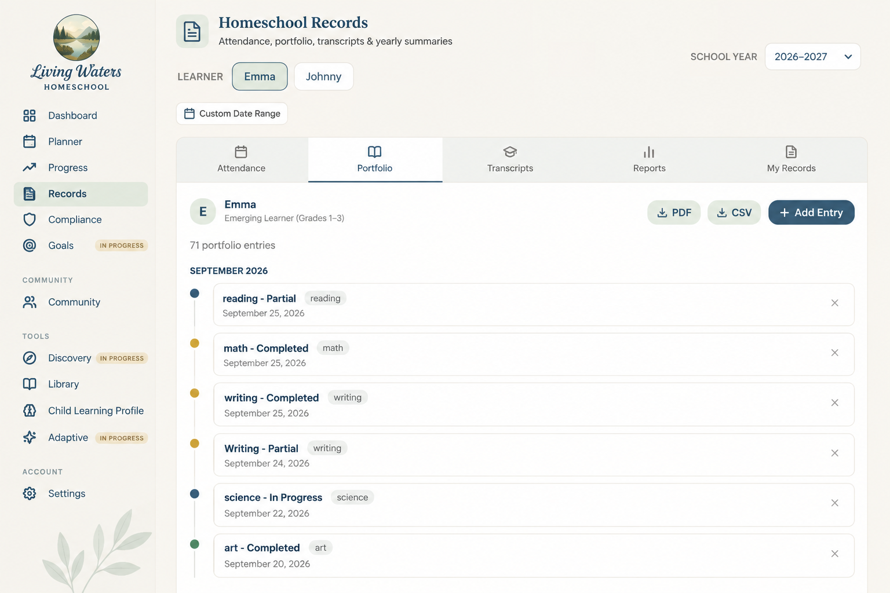Click the Compliance shield icon

tap(30, 219)
